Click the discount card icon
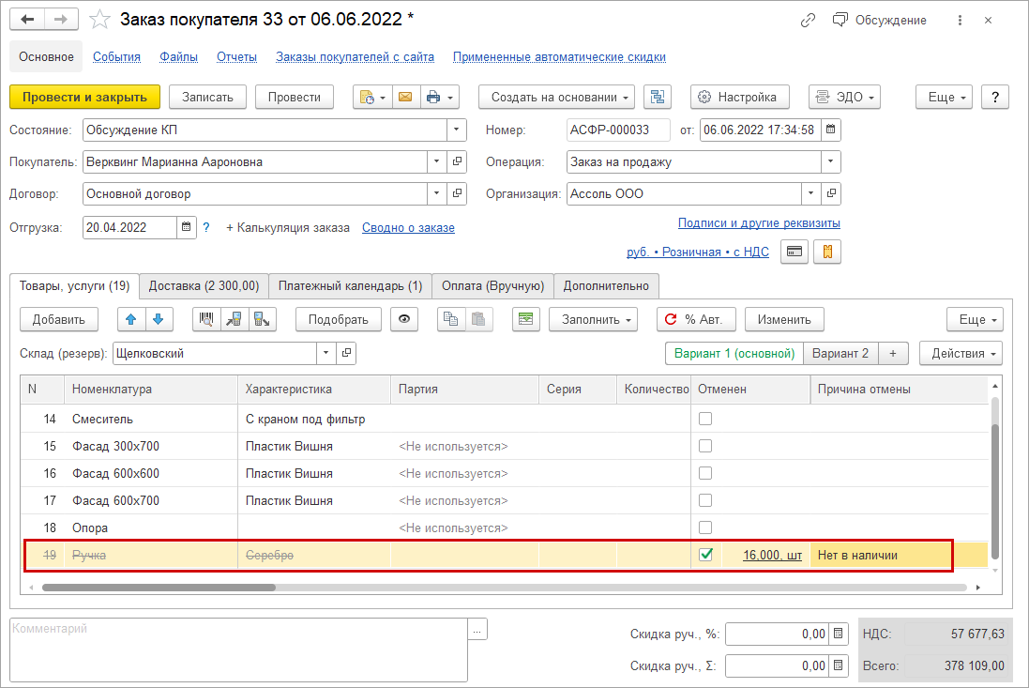This screenshot has height=688, width=1029. coord(794,252)
